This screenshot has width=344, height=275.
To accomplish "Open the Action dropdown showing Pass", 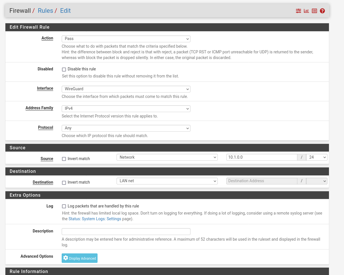I will pos(126,39).
